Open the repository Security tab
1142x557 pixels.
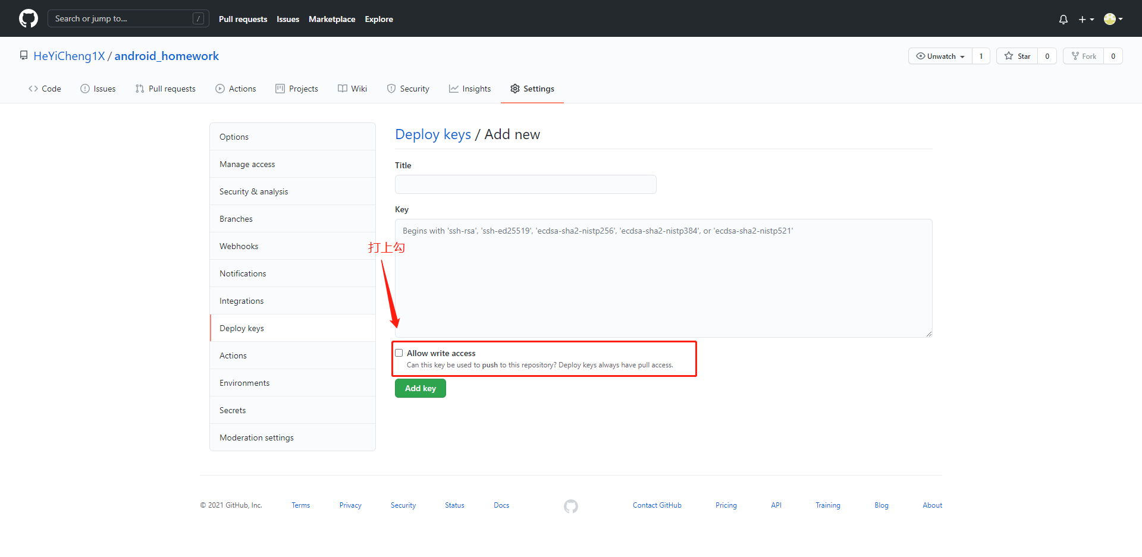tap(408, 89)
